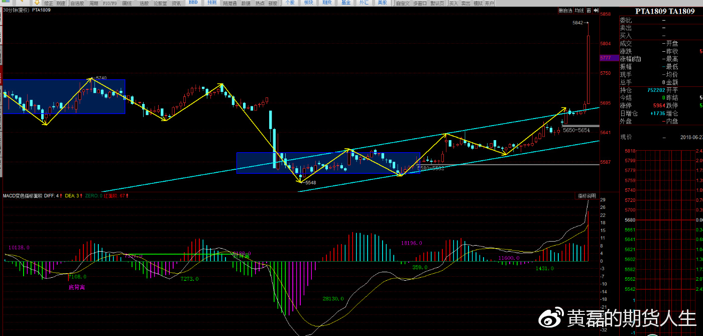The width and height of the screenshot is (703, 336).
Task: Click the small arrow icon beside 窗
Action: pos(595,10)
